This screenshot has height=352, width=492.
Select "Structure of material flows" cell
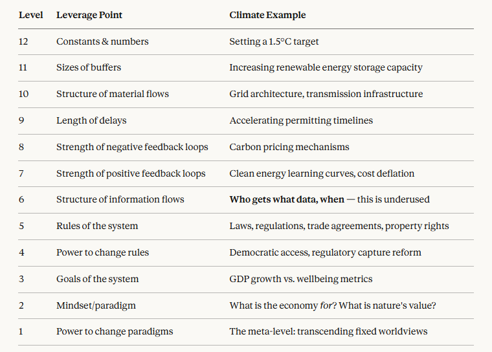113,94
